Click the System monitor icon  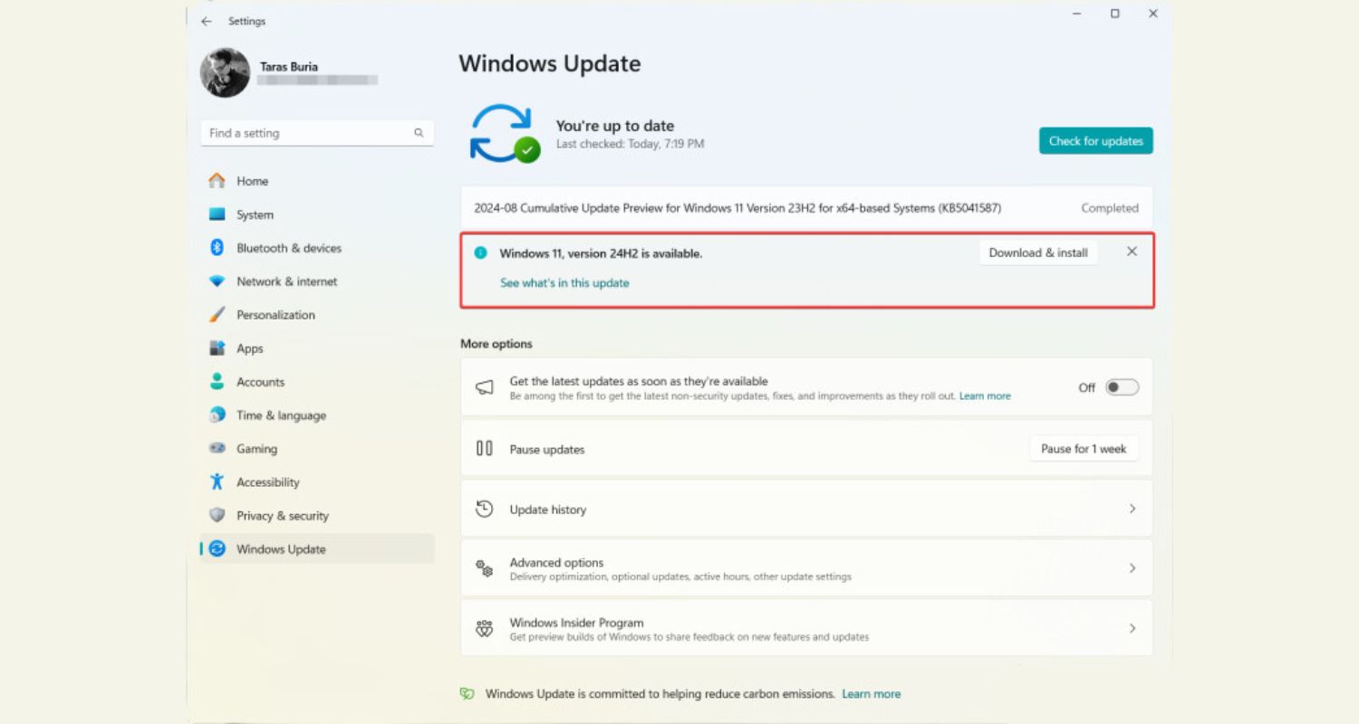[217, 214]
